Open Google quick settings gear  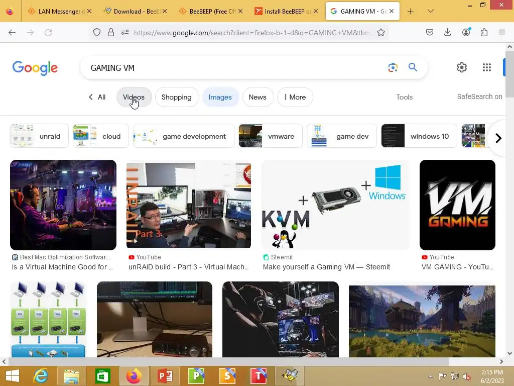(x=462, y=67)
